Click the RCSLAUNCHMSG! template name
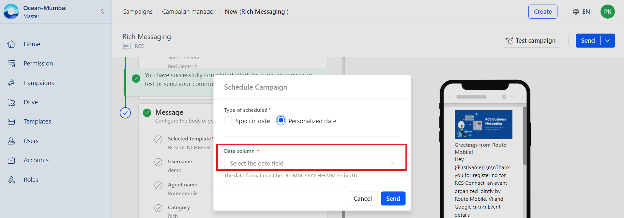Image resolution: width=624 pixels, height=218 pixels. click(x=189, y=147)
